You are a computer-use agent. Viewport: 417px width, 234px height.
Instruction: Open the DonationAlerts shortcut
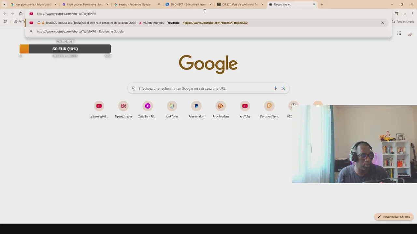(x=269, y=109)
